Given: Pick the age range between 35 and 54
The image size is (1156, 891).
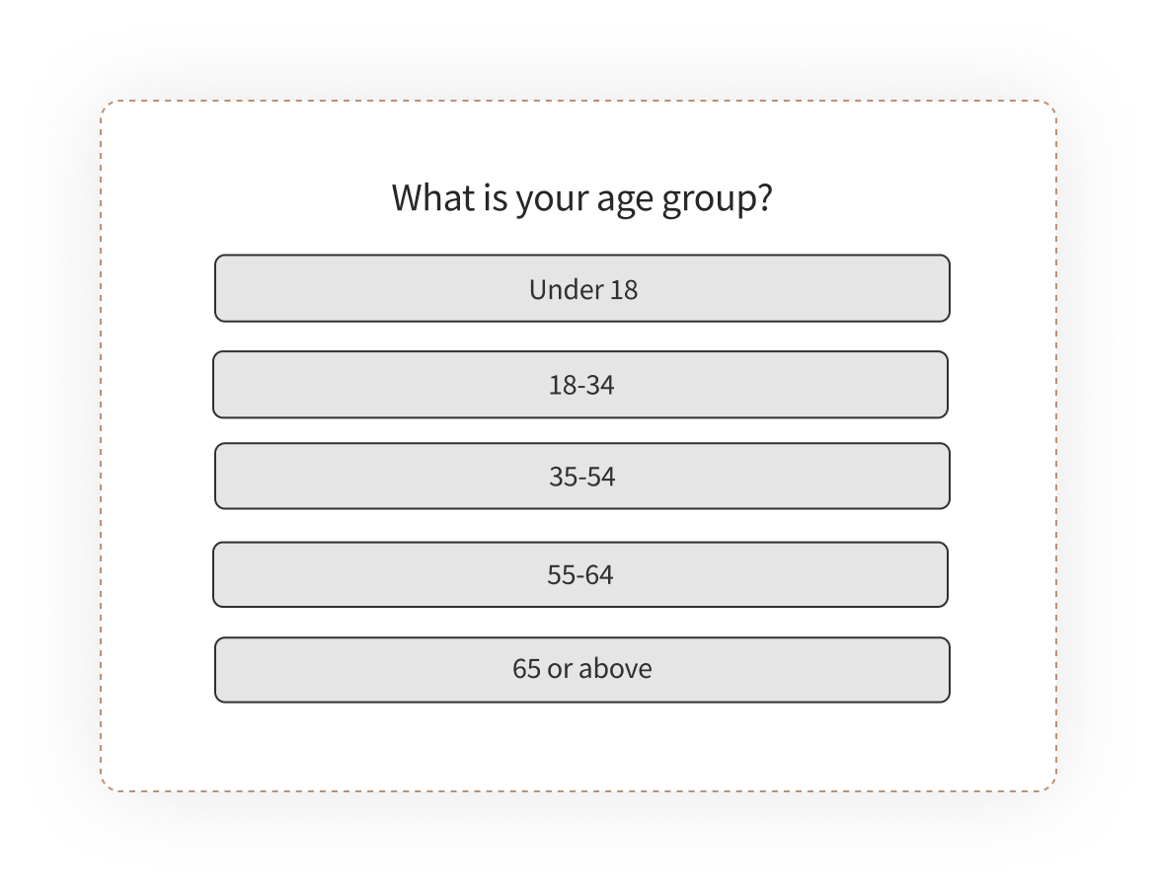Looking at the screenshot, I should point(579,476).
